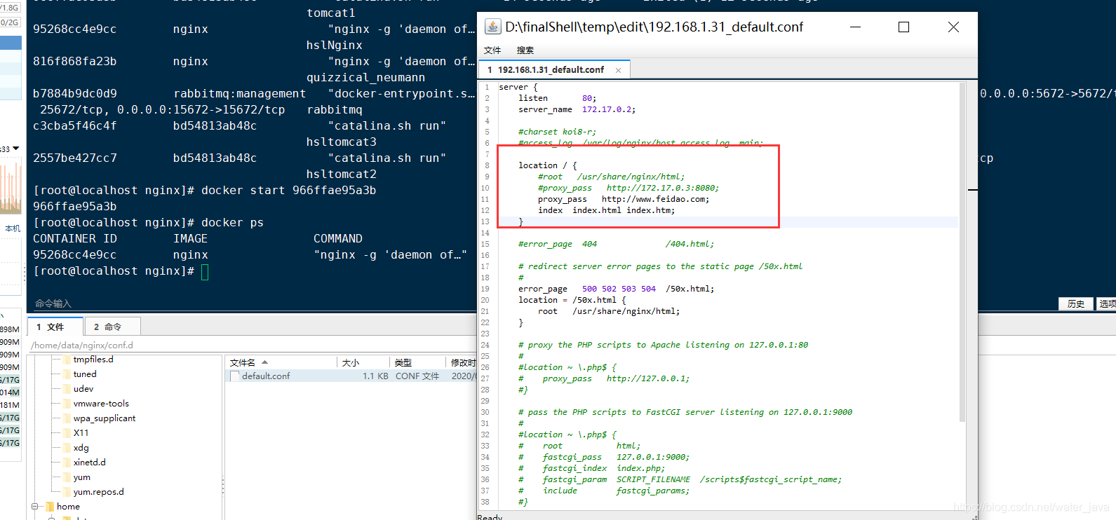Click the tuned folder icon
Viewport: 1116px width, 520px height.
[67, 374]
